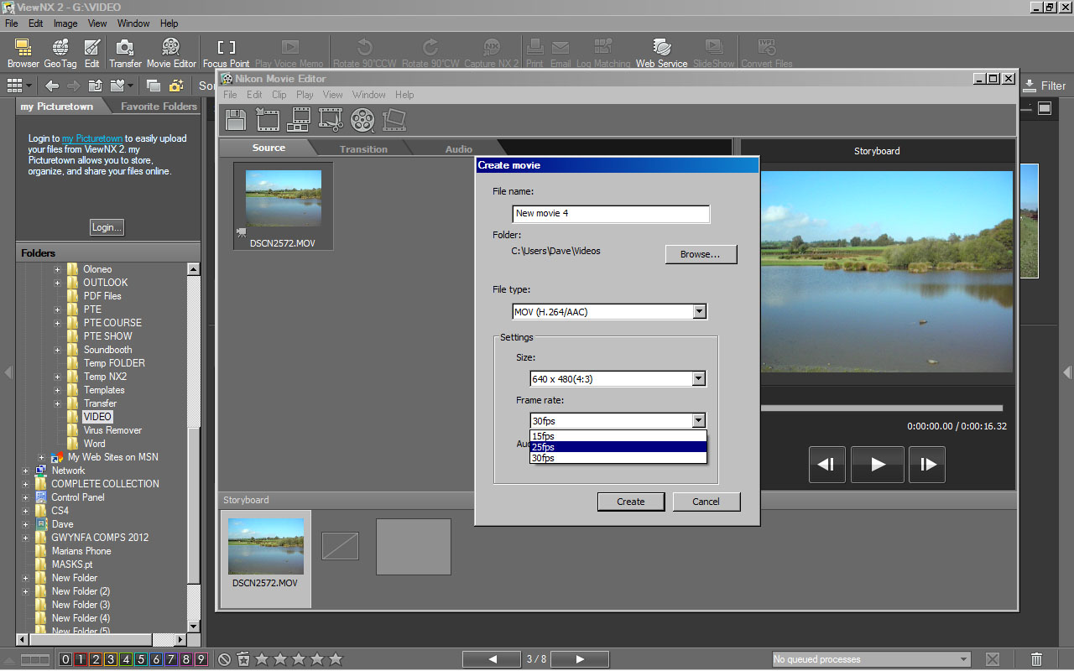Expand the PTE COURSE folder

click(58, 323)
